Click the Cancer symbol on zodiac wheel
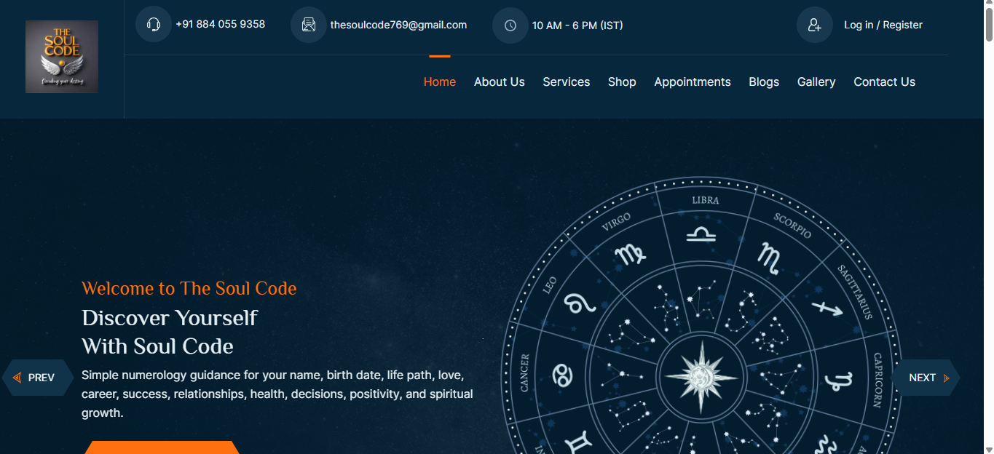 click(562, 375)
